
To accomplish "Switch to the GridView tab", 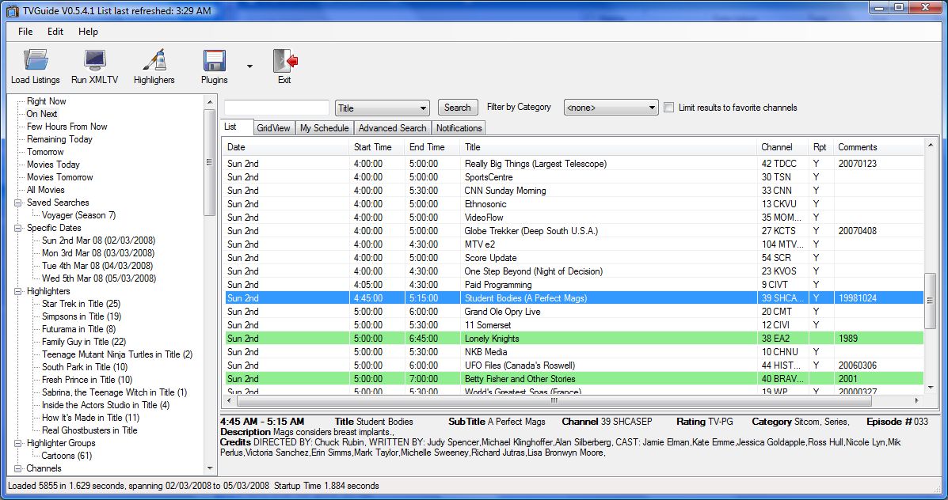I will pos(273,128).
